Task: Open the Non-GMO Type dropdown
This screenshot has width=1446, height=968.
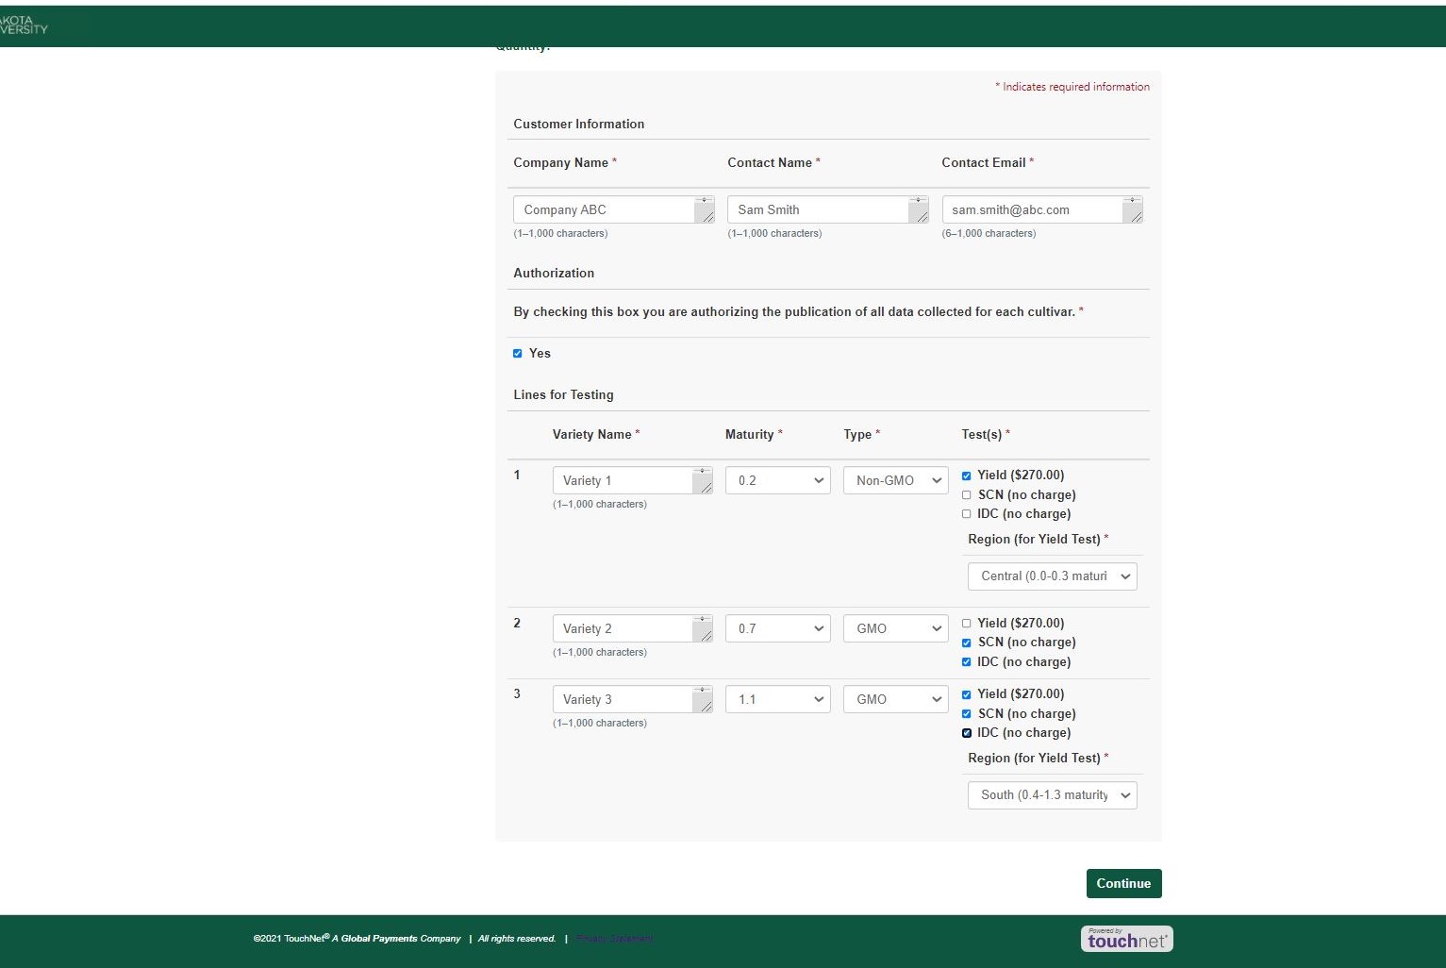Action: pos(895,481)
